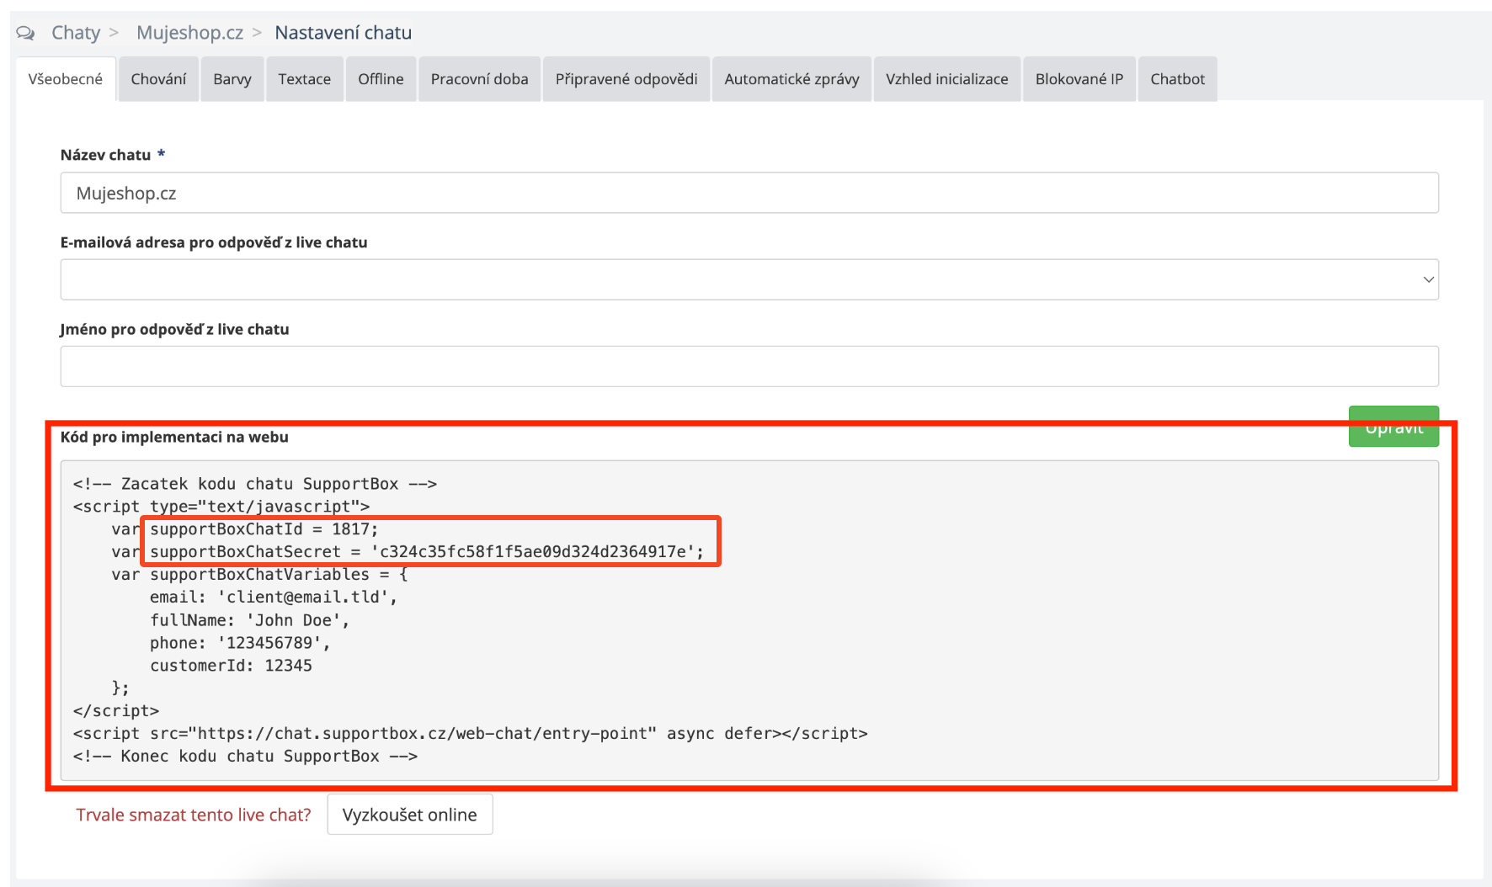Click the script type="text/javascript" line
1492x887 pixels.
[221, 507]
